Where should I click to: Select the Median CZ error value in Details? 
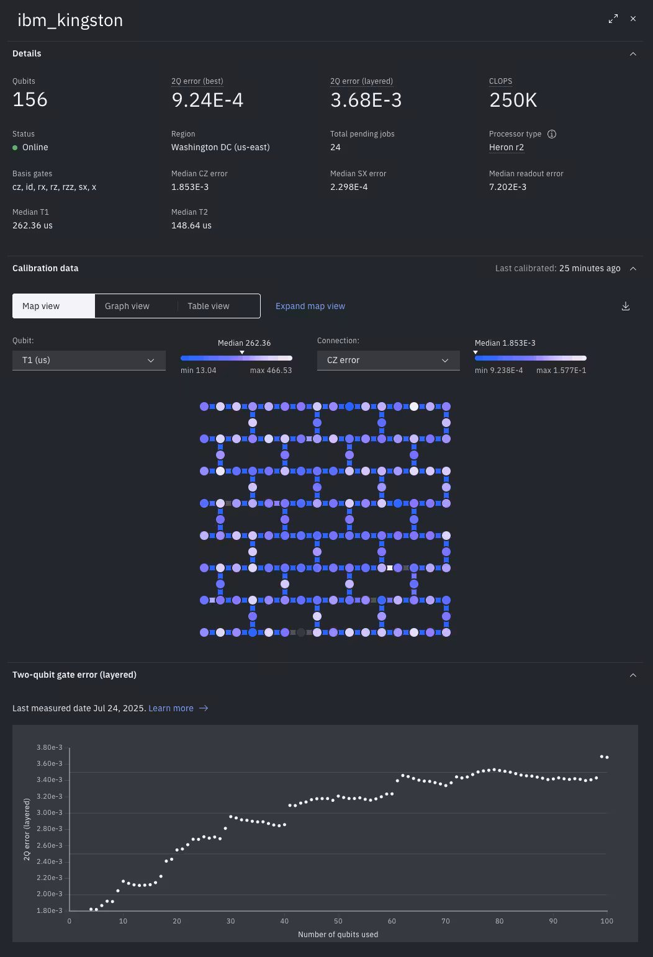(190, 187)
